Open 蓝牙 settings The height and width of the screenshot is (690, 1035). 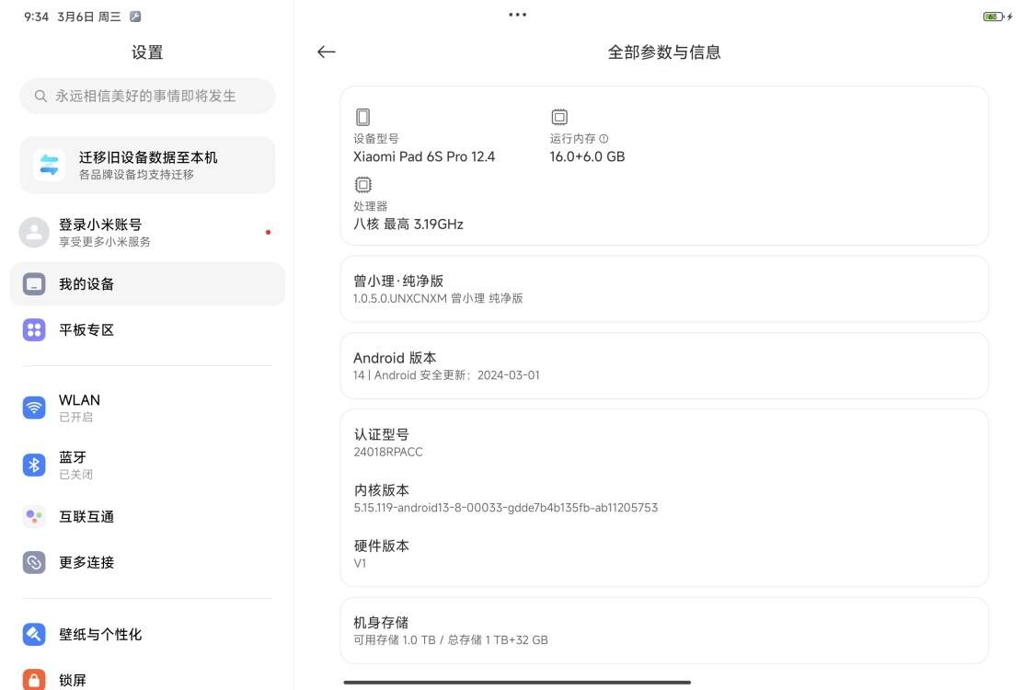click(x=147, y=465)
